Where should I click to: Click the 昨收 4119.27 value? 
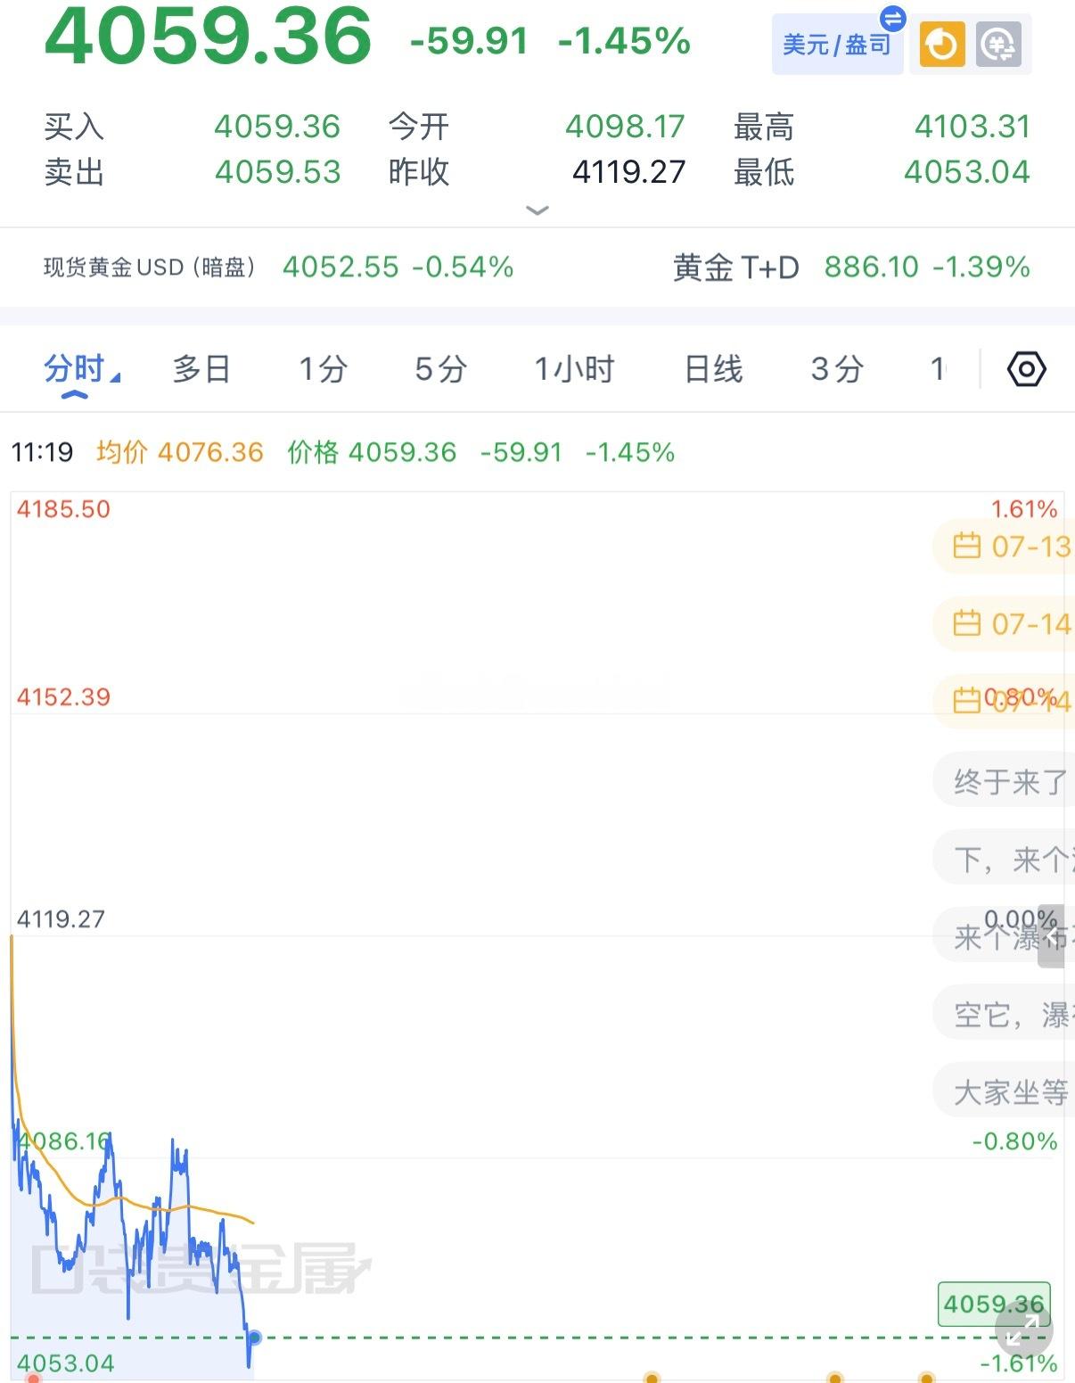tap(629, 171)
